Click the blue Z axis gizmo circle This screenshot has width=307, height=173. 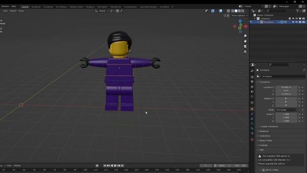coord(240,21)
